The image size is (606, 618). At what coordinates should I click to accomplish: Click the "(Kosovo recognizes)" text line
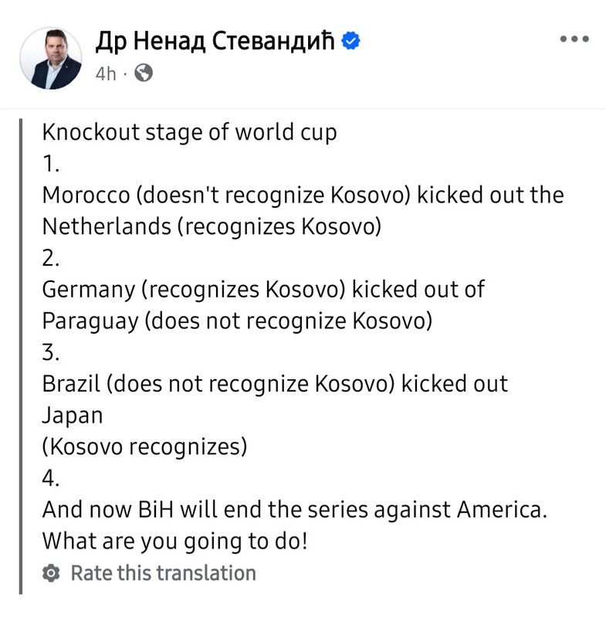click(x=144, y=447)
